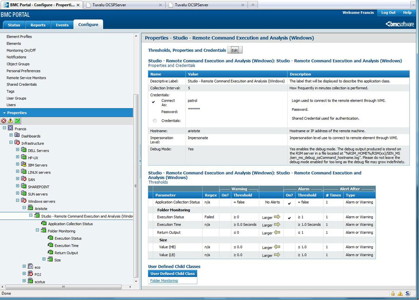Click the Francis root node icon
Viewport: 419px width, 300px height.
(x=10, y=128)
